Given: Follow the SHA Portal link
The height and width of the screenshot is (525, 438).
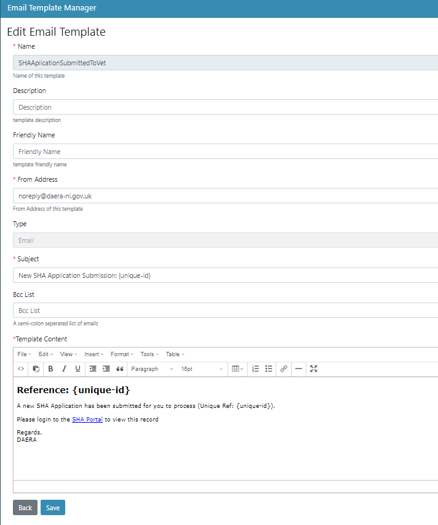Looking at the screenshot, I should pos(87,420).
